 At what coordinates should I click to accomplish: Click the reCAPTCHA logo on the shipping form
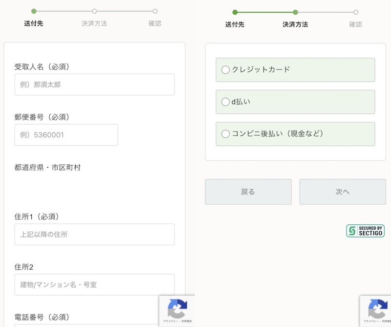click(x=177, y=308)
